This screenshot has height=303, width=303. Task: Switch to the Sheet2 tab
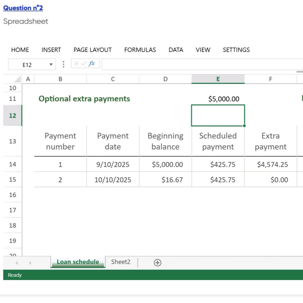pyautogui.click(x=121, y=262)
